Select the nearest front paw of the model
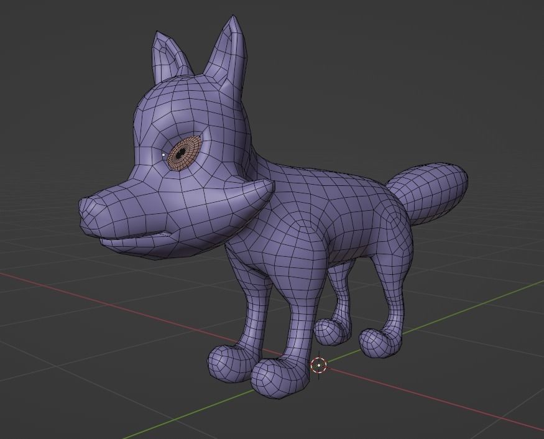 click(280, 379)
